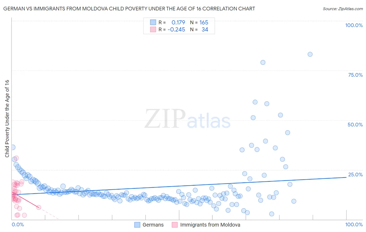The height and width of the screenshot is (232, 366).
Task: Click the blue Germans swatch in bottom legend
Action: click(x=137, y=225)
